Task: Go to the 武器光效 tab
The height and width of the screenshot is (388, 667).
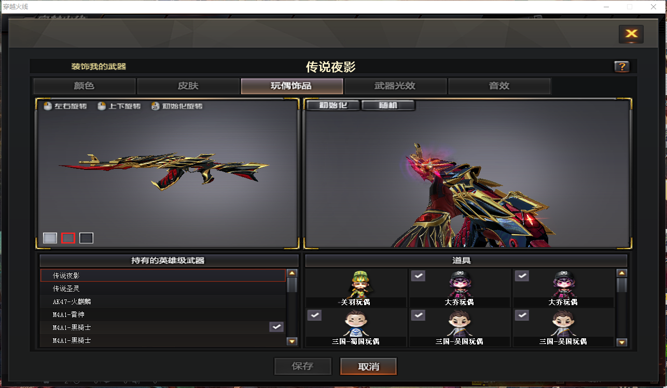Action: (x=395, y=86)
